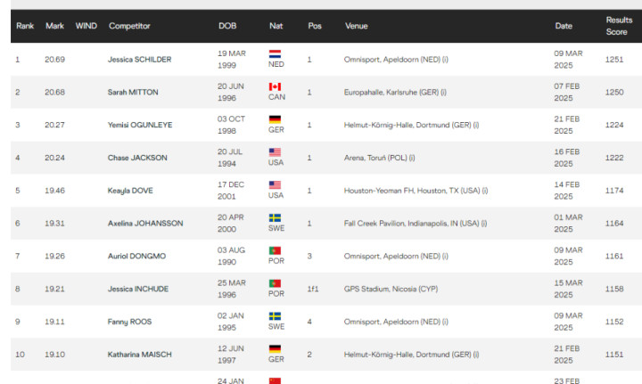
Task: Open Jessica SCHILDER athlete profile
Action: 140,60
